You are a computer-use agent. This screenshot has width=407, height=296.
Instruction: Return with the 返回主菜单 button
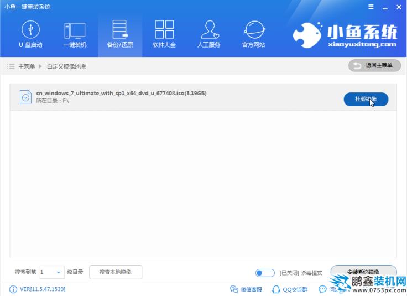(x=374, y=66)
